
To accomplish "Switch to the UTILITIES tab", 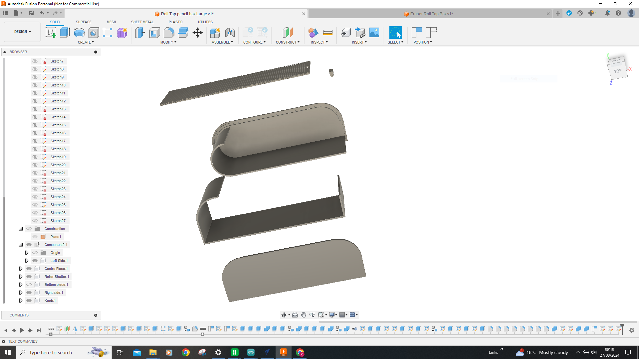I will [205, 22].
